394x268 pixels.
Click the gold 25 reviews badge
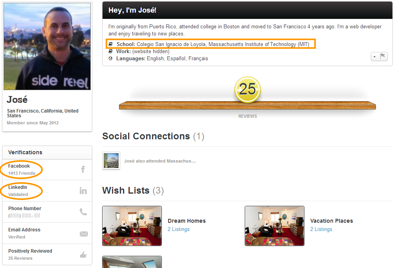click(247, 89)
